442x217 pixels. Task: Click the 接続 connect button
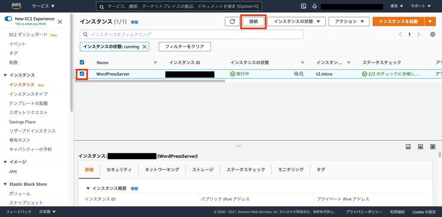point(253,22)
